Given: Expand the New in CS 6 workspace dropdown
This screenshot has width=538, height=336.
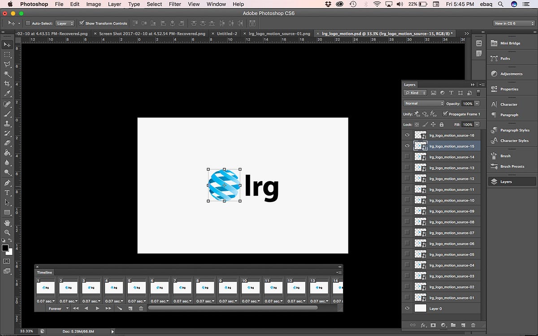Looking at the screenshot, I should (x=513, y=23).
